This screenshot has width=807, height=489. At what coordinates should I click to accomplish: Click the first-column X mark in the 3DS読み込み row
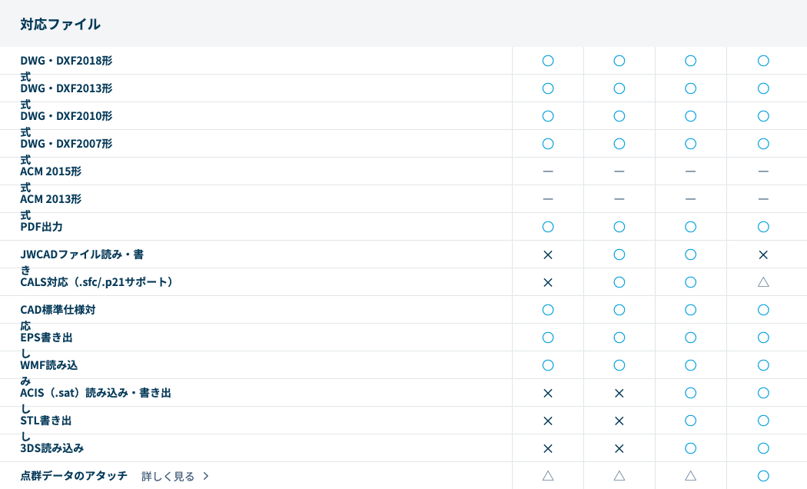548,448
